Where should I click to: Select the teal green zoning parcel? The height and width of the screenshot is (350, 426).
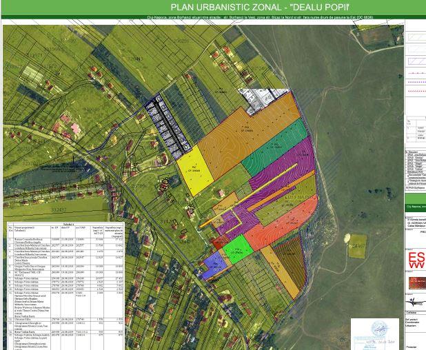click(x=273, y=147)
